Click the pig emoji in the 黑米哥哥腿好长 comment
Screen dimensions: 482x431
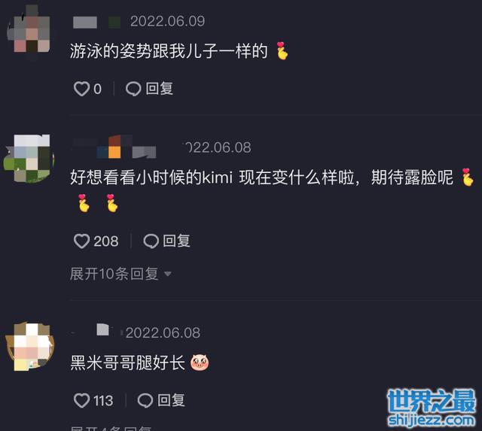click(200, 363)
